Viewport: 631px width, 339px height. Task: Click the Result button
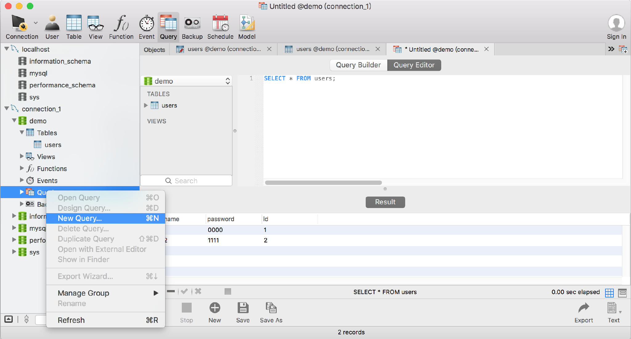click(x=385, y=202)
